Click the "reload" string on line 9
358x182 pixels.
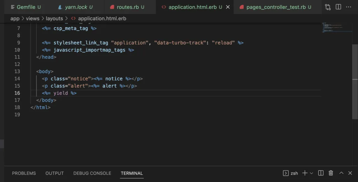click(x=223, y=43)
